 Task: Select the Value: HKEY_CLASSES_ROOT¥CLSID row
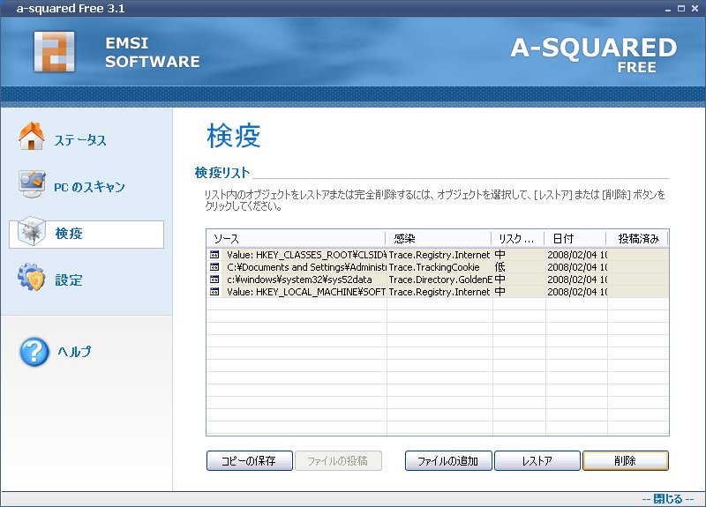438,255
